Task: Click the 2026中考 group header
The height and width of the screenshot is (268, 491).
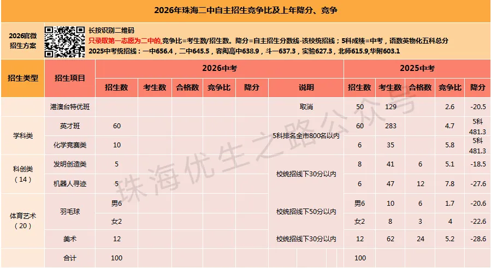Action: [220, 68]
